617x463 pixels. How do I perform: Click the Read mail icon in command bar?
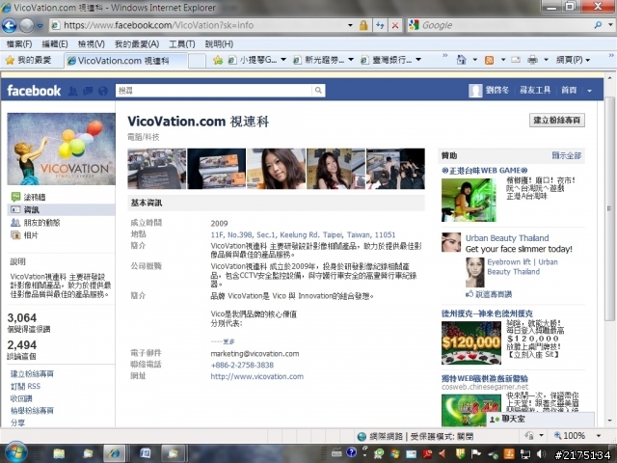coord(516,60)
